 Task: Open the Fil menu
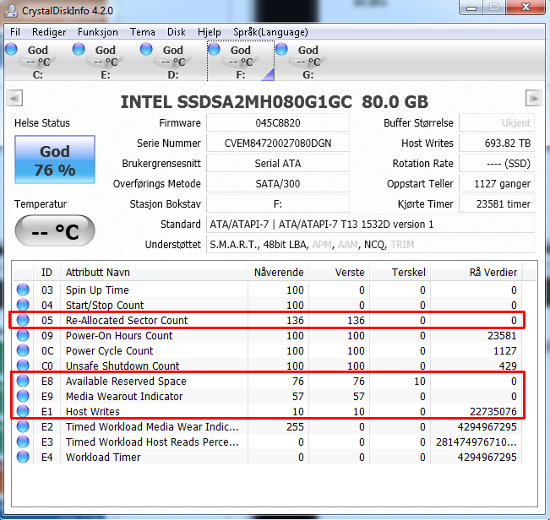point(15,32)
